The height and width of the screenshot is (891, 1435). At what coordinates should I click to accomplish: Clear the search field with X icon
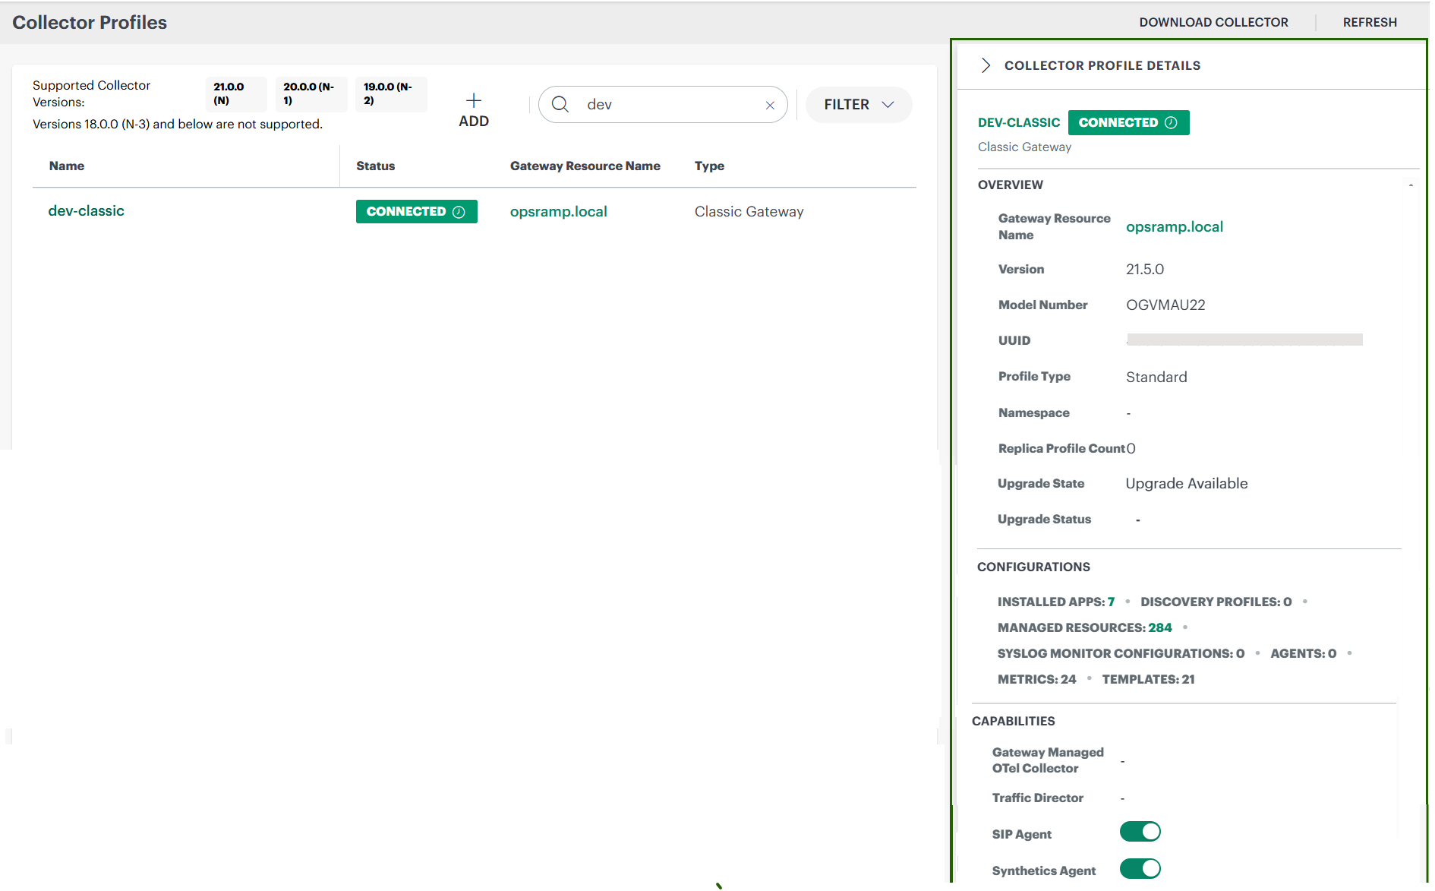click(x=770, y=106)
